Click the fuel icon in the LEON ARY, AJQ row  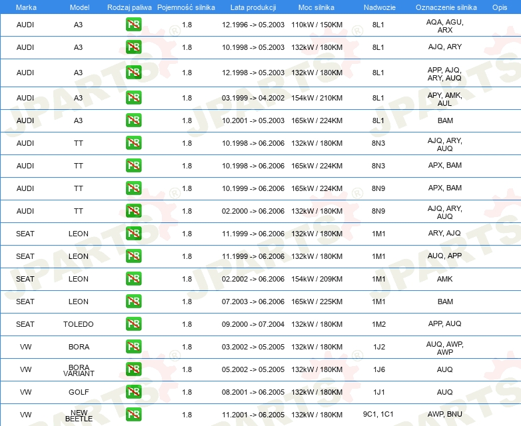tap(133, 233)
